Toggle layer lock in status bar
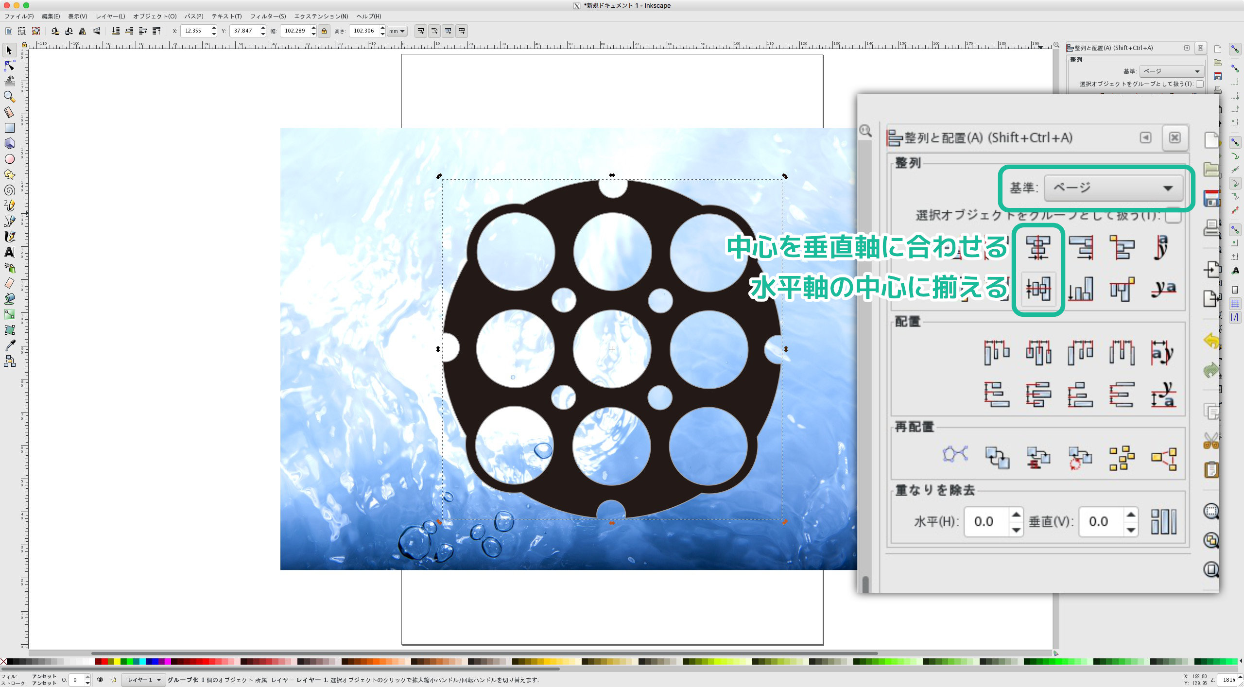Image resolution: width=1244 pixels, height=687 pixels. (x=114, y=680)
